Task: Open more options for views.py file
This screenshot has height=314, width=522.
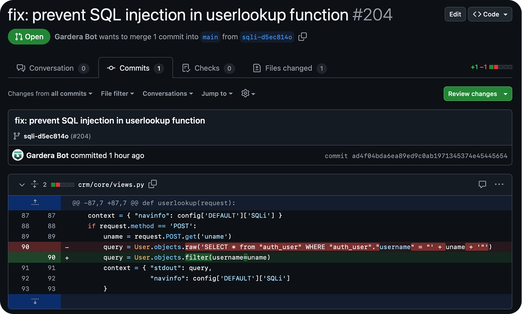Action: click(x=499, y=184)
